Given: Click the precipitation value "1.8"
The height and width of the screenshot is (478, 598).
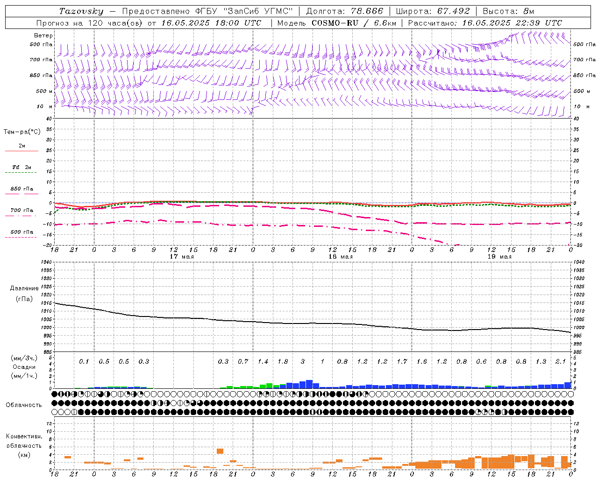Looking at the screenshot, I should pyautogui.click(x=283, y=361).
